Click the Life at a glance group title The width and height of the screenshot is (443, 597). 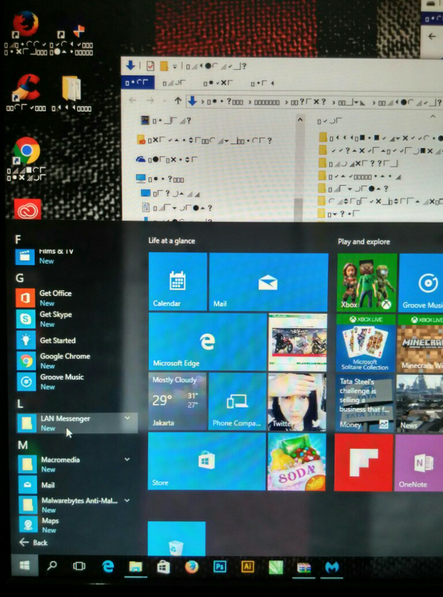pos(172,241)
